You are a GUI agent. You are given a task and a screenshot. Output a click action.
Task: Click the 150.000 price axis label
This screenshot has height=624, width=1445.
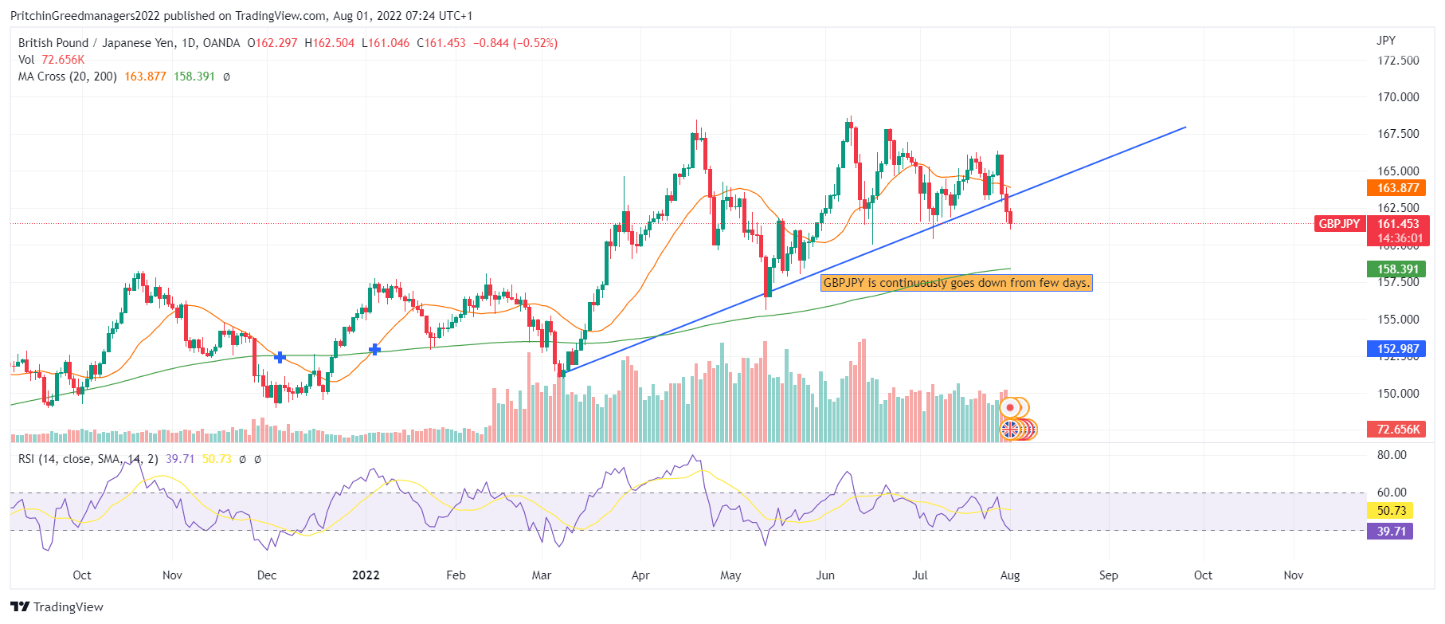pyautogui.click(x=1398, y=394)
